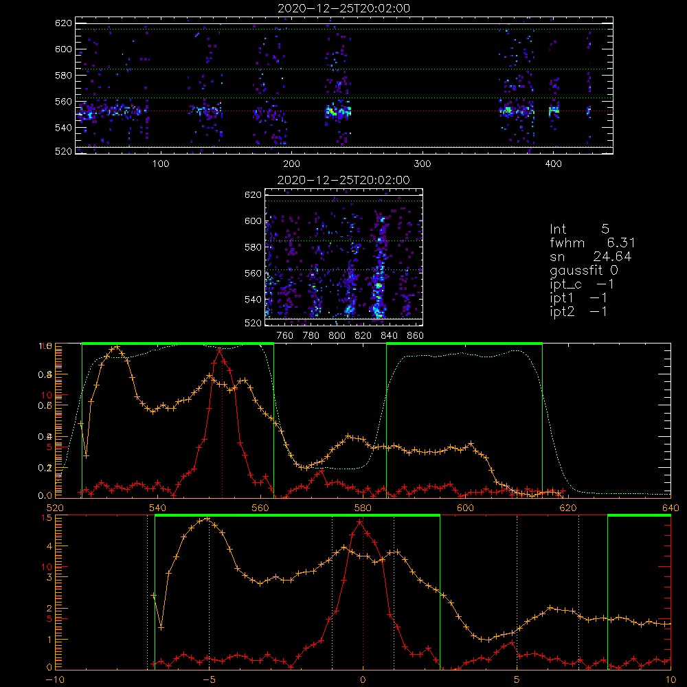The width and height of the screenshot is (687, 687).
Task: Click the small middle spectrogram image
Action: pos(344,257)
